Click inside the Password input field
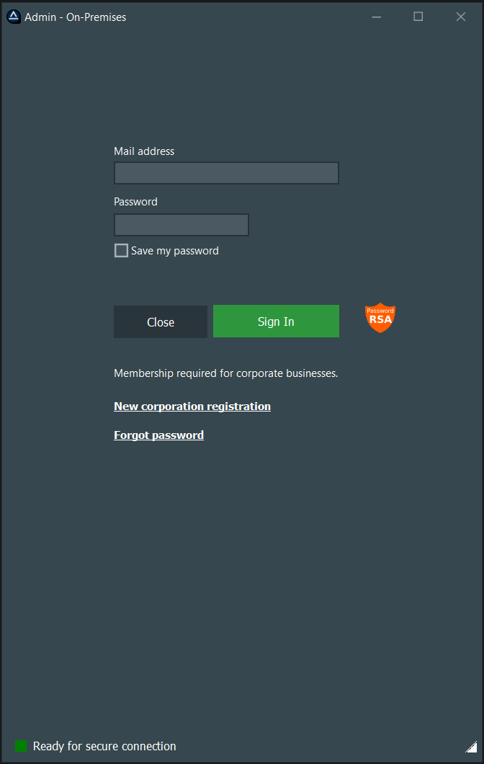Image resolution: width=484 pixels, height=764 pixels. (x=181, y=224)
